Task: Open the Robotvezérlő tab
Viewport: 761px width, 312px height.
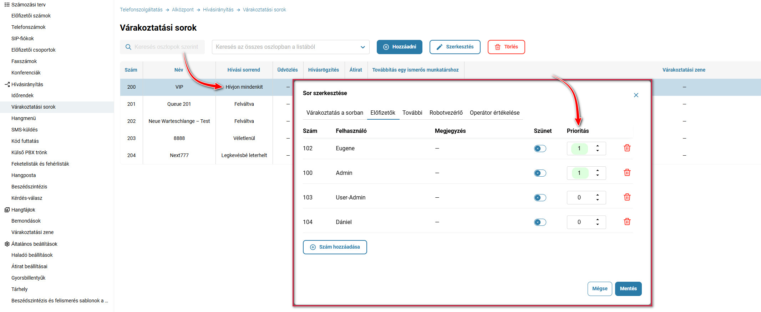Action: 446,113
